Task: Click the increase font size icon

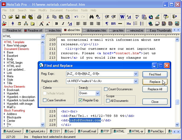Action: pos(41,24)
